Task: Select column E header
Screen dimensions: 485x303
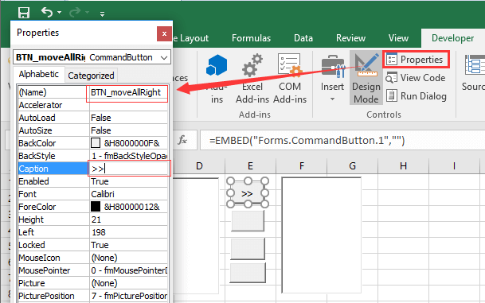Action: pyautogui.click(x=250, y=166)
